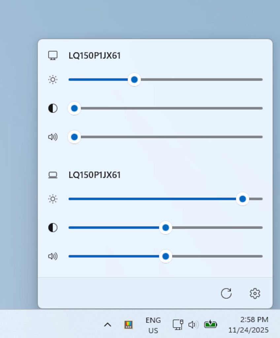280x338 pixels.
Task: Click the first monitor's volume speaker icon
Action: (x=53, y=137)
